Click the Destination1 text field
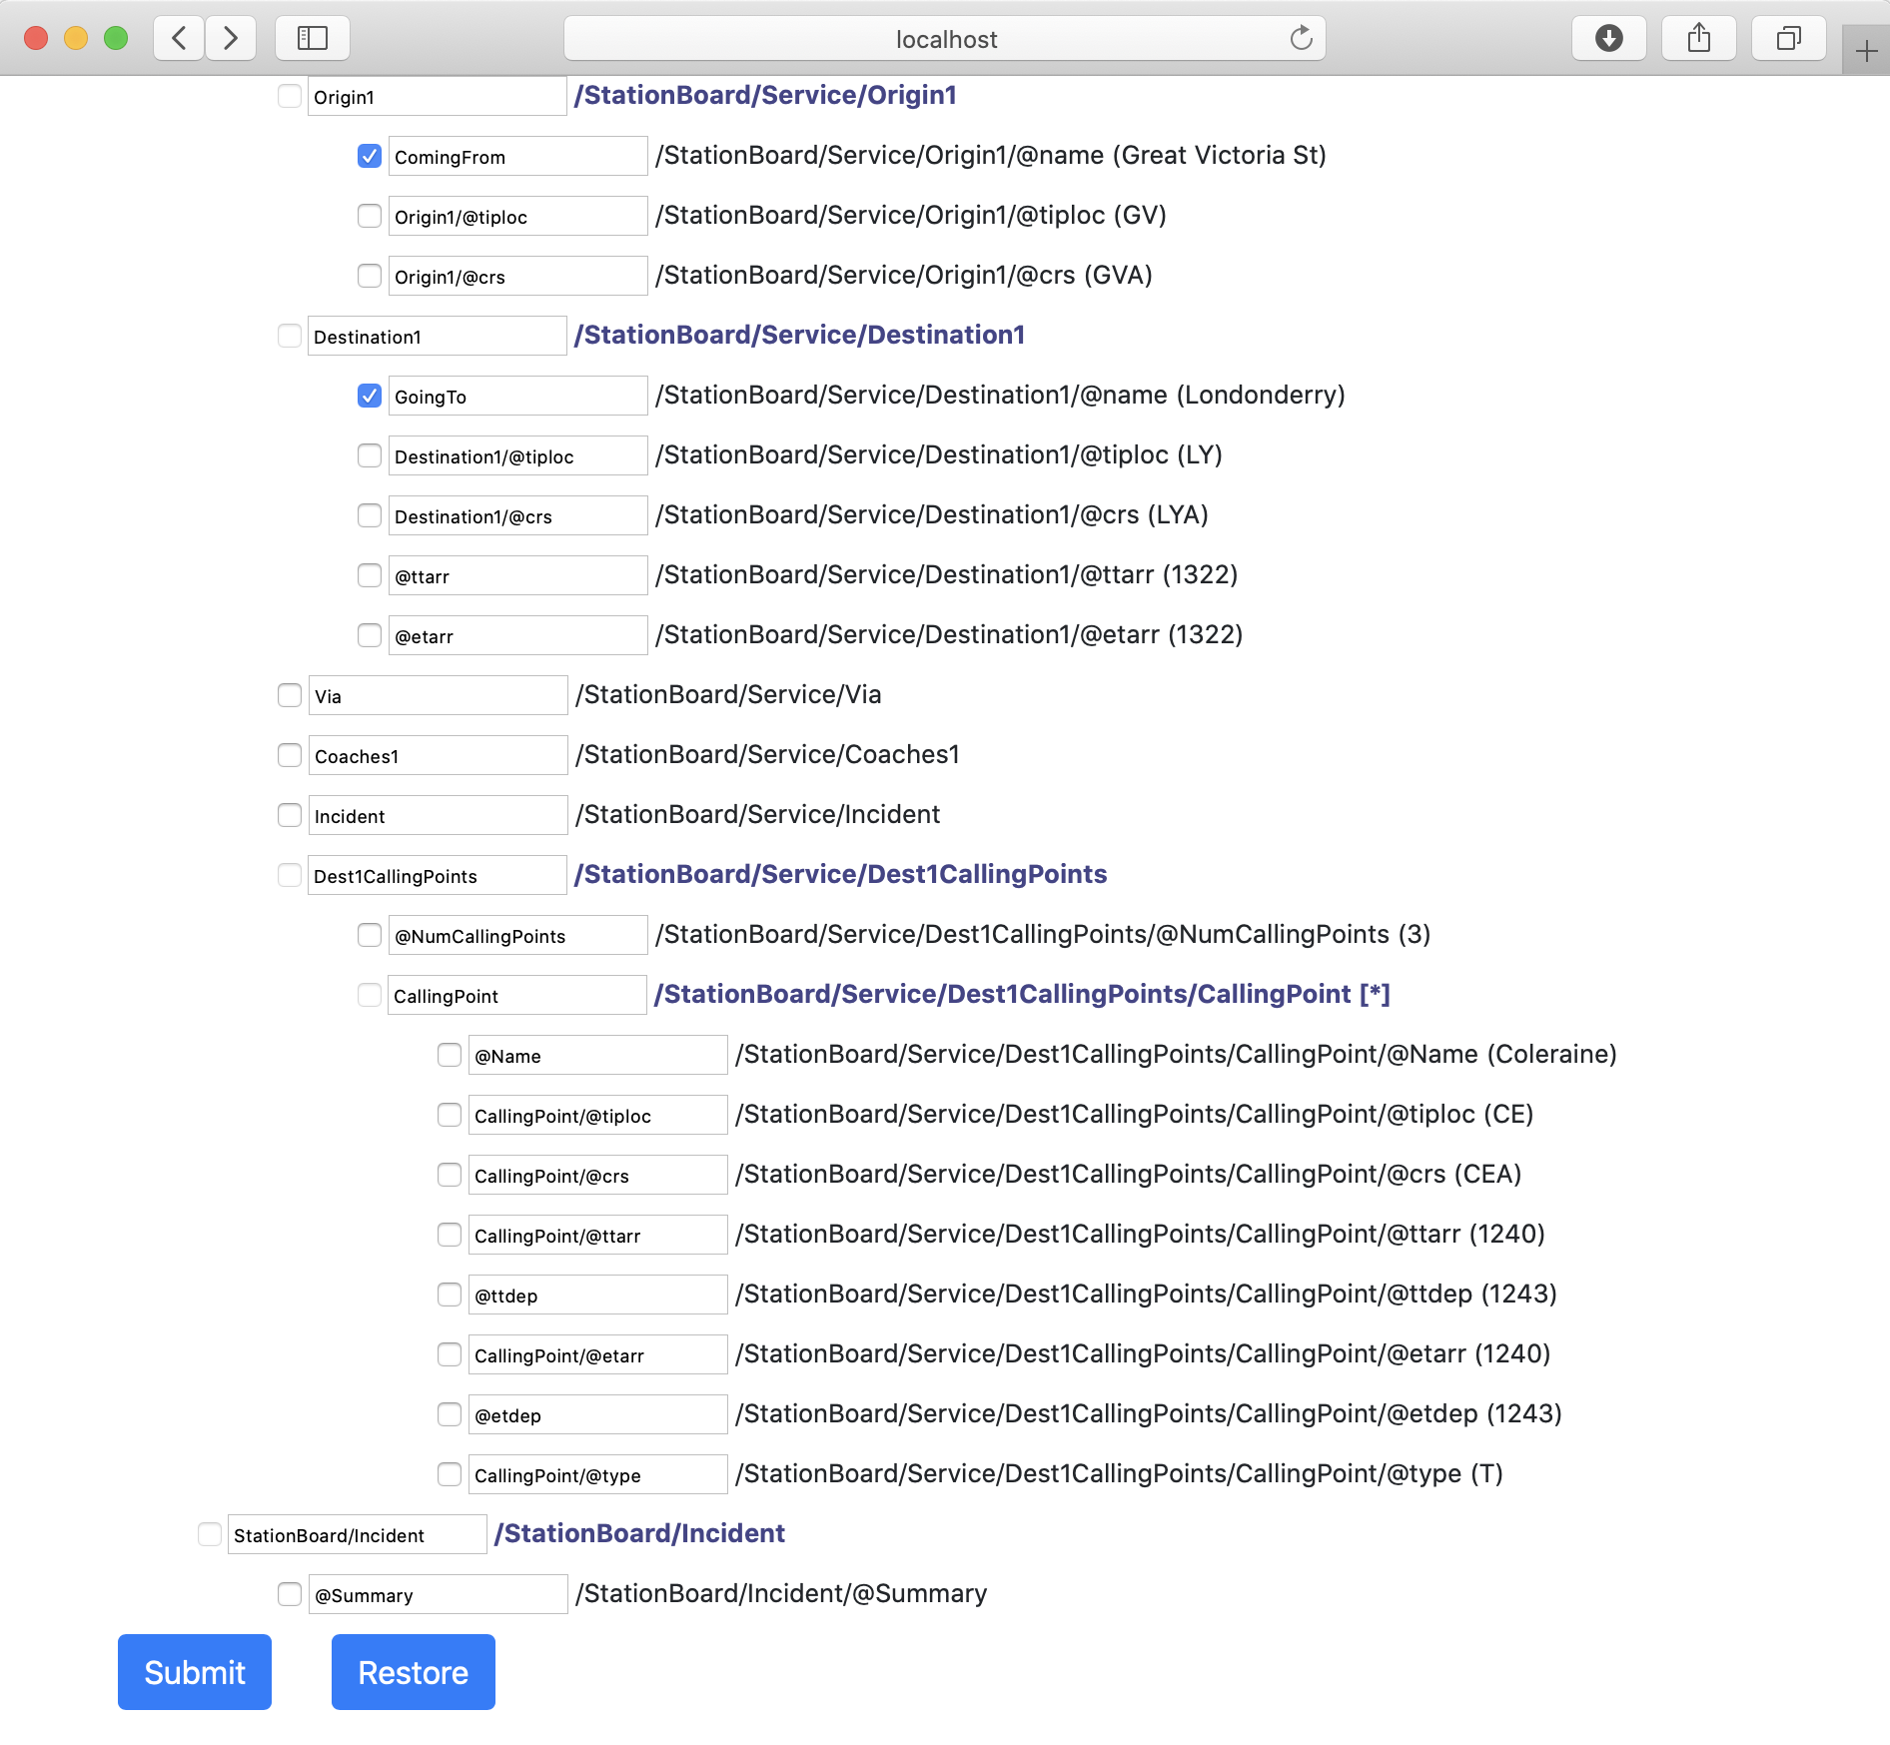 (x=438, y=336)
